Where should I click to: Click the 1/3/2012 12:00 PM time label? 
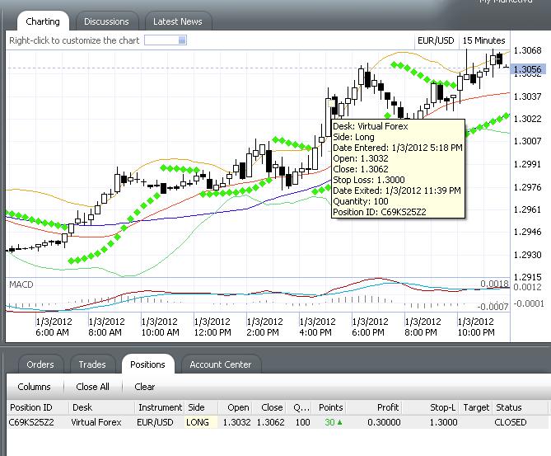coord(212,327)
